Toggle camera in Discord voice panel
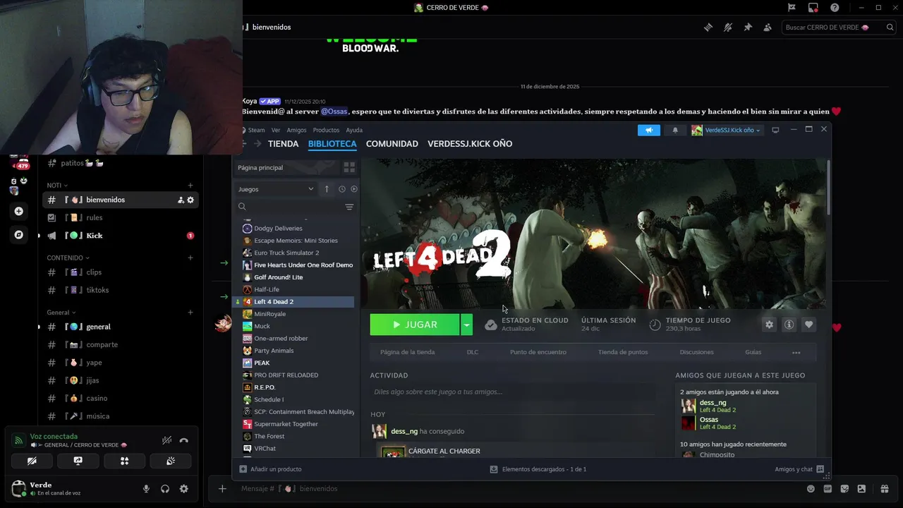The image size is (903, 508). 32,461
